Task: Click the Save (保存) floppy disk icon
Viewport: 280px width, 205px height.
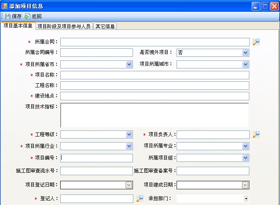Action: (x=8, y=17)
